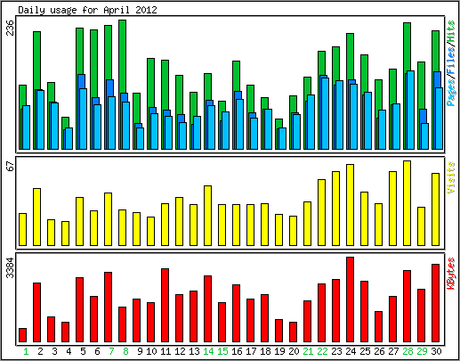The height and width of the screenshot is (361, 460).
Task: Click the 'Pages/Files/Hits' vertical legend
Action: click(451, 63)
